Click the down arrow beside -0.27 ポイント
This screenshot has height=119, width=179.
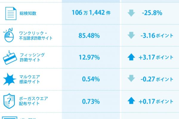tap(131, 78)
